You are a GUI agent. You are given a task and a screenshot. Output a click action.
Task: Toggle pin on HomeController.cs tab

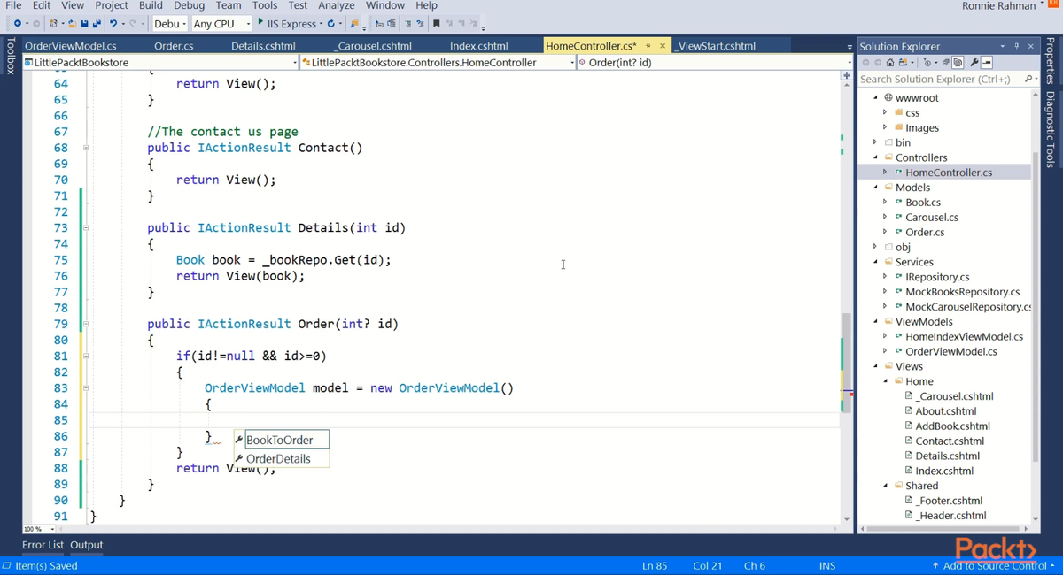[648, 46]
